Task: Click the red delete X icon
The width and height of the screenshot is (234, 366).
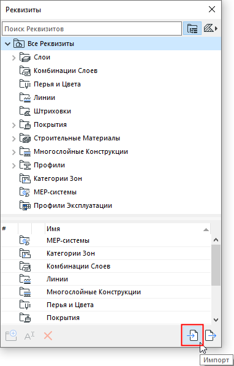Action: [48, 336]
